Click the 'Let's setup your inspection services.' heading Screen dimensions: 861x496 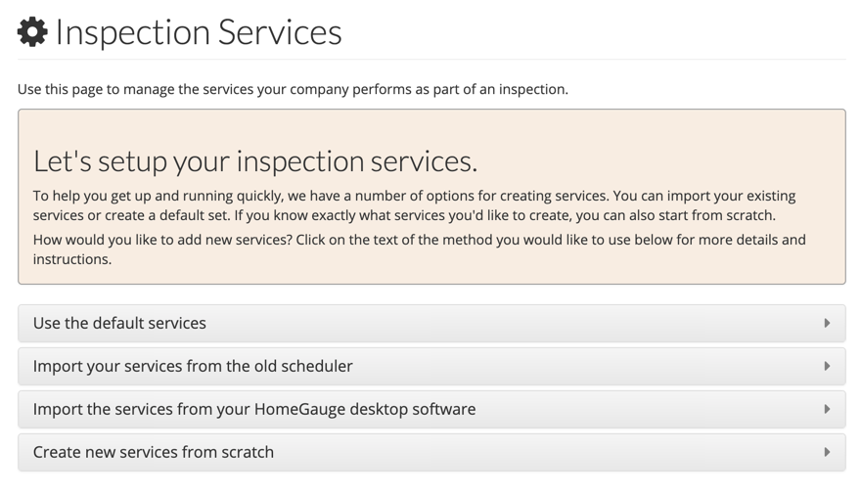(255, 160)
